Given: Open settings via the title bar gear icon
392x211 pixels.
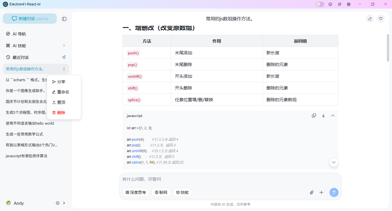Looking at the screenshot, I should (349, 4).
